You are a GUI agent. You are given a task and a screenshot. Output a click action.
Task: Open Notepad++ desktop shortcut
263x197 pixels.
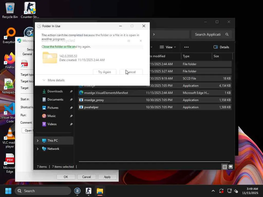[x=8, y=86]
